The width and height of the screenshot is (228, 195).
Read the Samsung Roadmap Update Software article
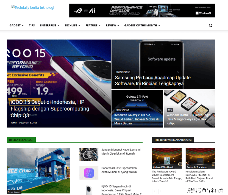coord(153,81)
